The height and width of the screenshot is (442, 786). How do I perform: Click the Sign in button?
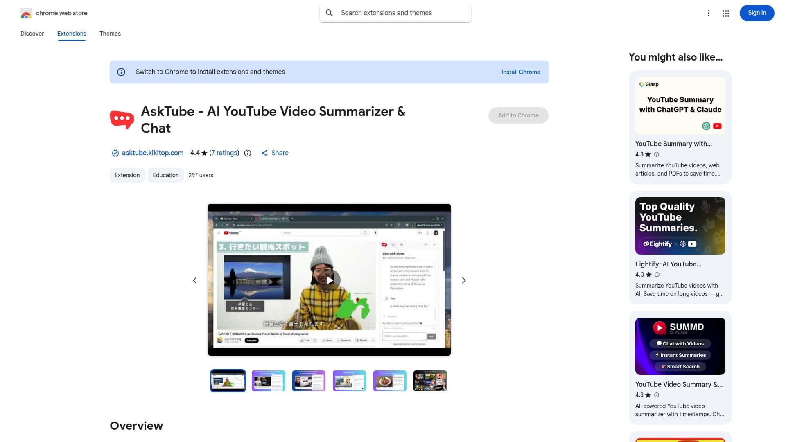tap(757, 13)
